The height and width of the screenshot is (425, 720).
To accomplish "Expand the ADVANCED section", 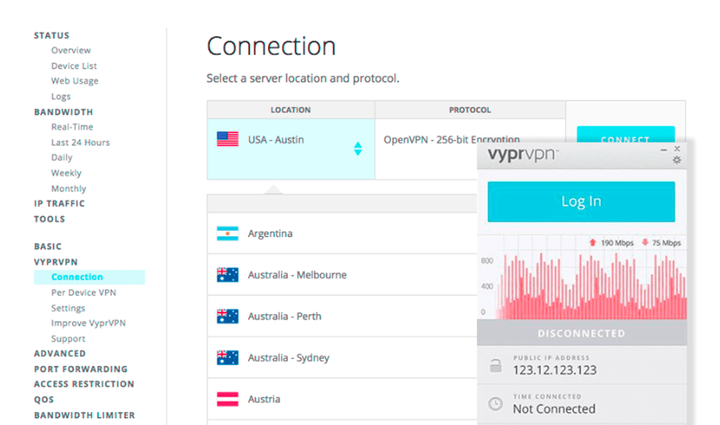I will (59, 354).
